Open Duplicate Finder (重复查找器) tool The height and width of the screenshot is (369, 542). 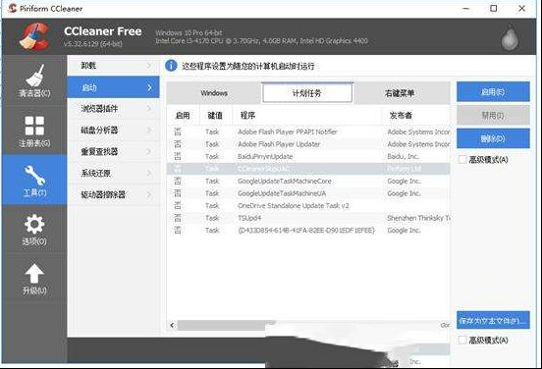click(x=113, y=151)
